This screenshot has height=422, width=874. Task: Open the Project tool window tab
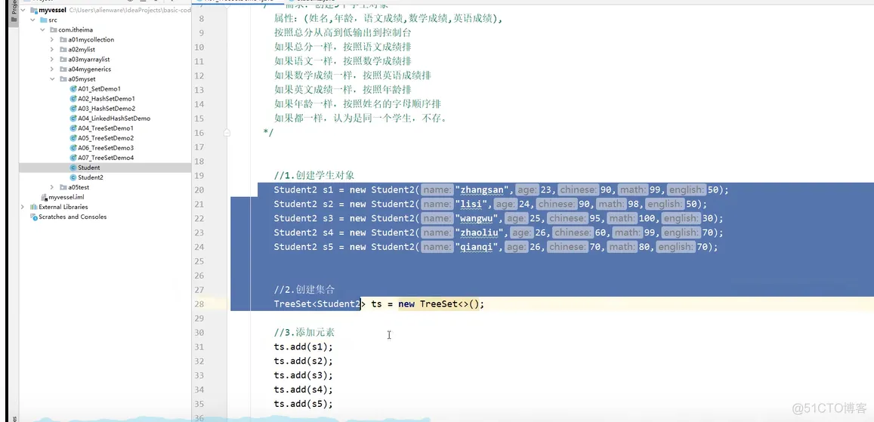(14, 10)
